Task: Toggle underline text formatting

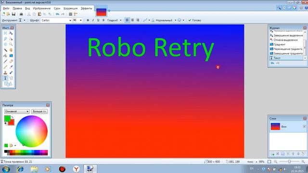Action: coord(98,20)
